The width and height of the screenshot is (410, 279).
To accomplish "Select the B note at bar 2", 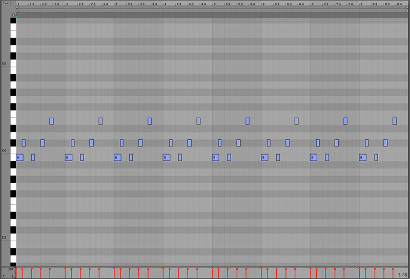I will pyautogui.click(x=69, y=157).
